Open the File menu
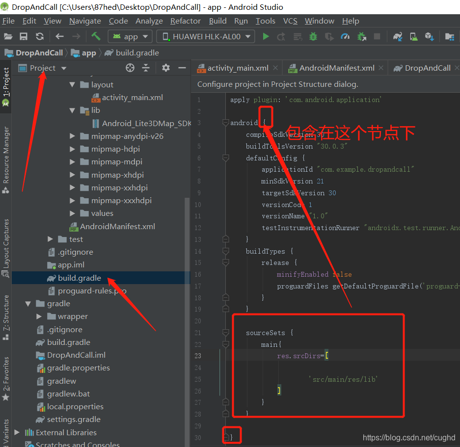 [x=8, y=21]
